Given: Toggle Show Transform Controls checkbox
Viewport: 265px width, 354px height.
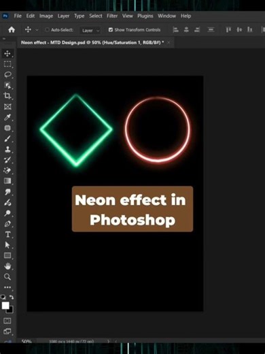Looking at the screenshot, I should [x=111, y=30].
